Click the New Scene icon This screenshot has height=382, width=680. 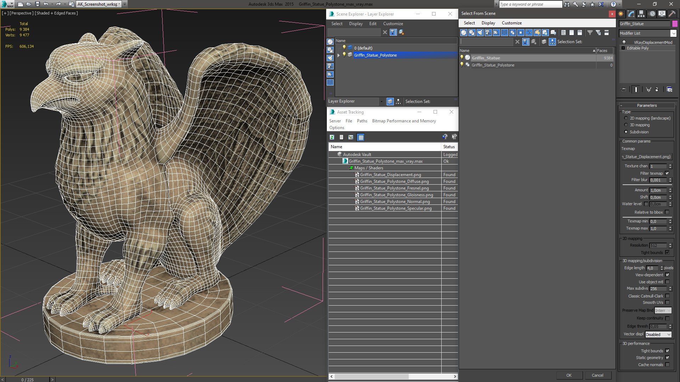point(20,4)
